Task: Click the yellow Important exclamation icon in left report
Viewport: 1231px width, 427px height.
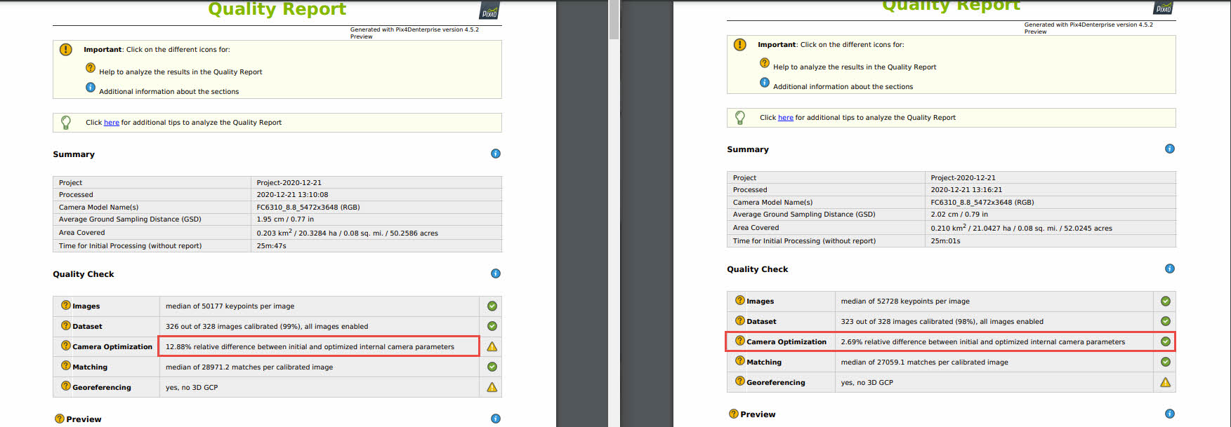Action: point(66,50)
